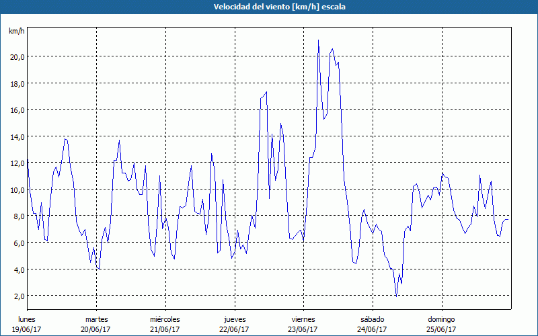Select the 4,0 y-axis label
Screen dimensions: 538x336
18,269
